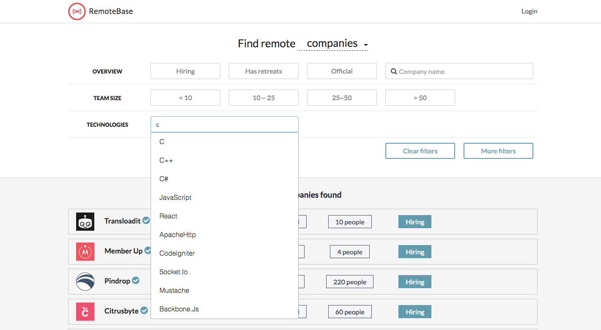The width and height of the screenshot is (601, 330).
Task: Click the 10 people tag
Action: 350,222
